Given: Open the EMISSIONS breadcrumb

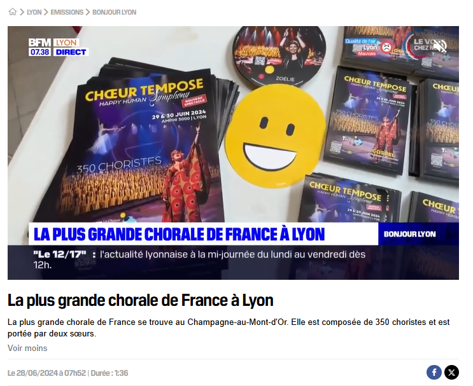Looking at the screenshot, I should (67, 12).
